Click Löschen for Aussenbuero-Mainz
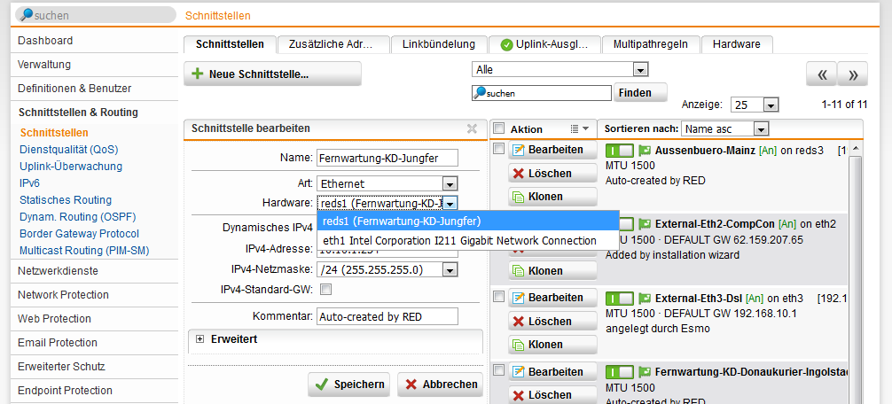Viewport: 892px width, 404px height. pyautogui.click(x=553, y=174)
